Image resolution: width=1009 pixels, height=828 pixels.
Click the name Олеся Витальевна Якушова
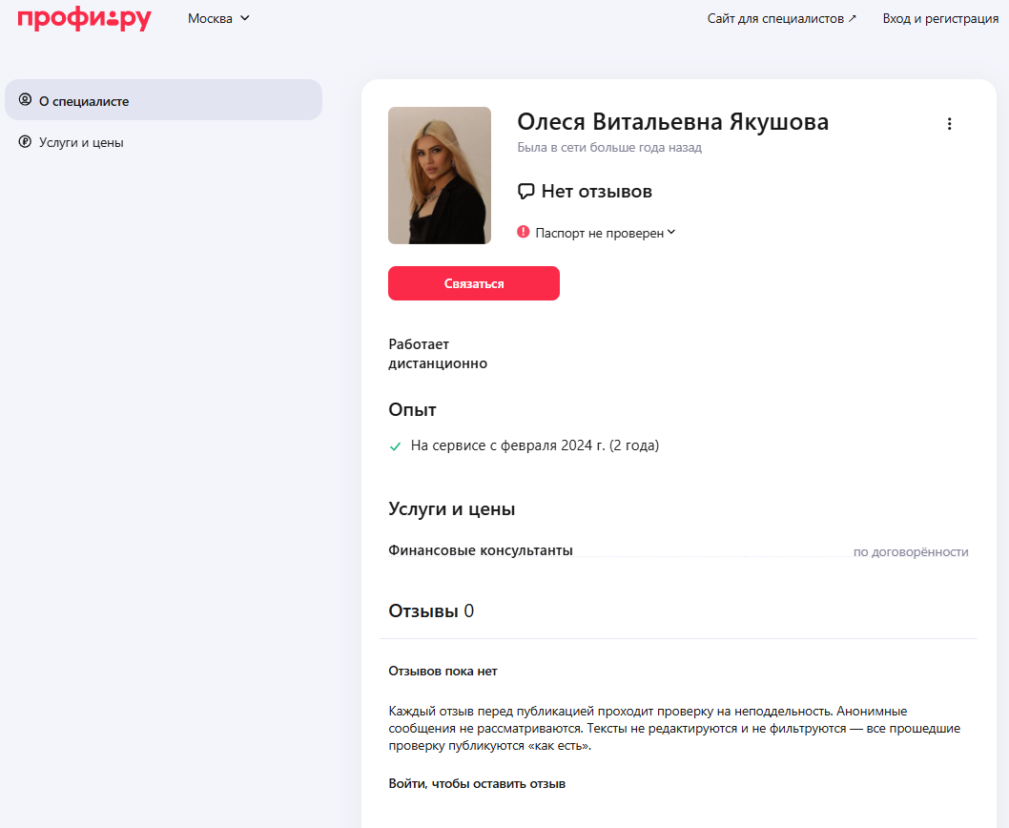(672, 122)
